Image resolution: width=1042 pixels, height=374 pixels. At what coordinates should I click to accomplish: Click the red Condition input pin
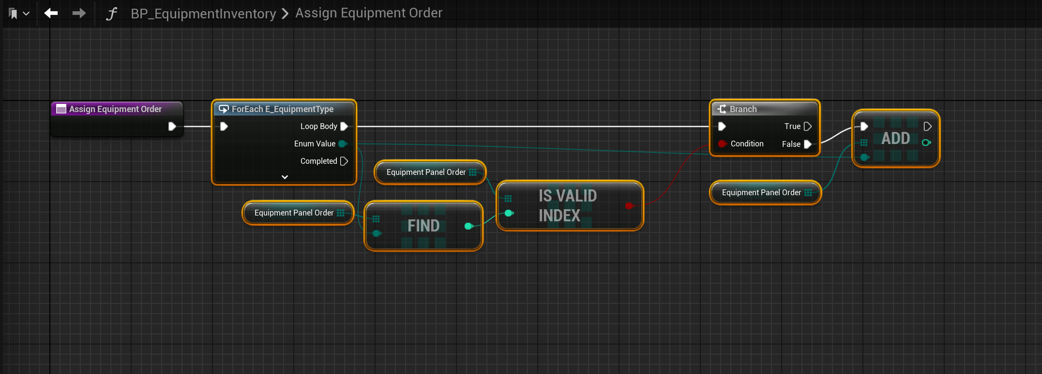pyautogui.click(x=722, y=144)
